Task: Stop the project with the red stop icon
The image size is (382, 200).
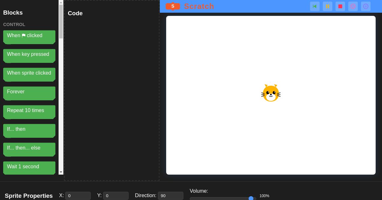Action: tap(340, 6)
